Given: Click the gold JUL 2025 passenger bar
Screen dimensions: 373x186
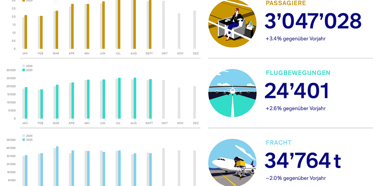Looking at the screenshot, I should pyautogui.click(x=119, y=24).
